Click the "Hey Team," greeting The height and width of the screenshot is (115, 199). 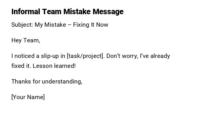[x=26, y=40]
